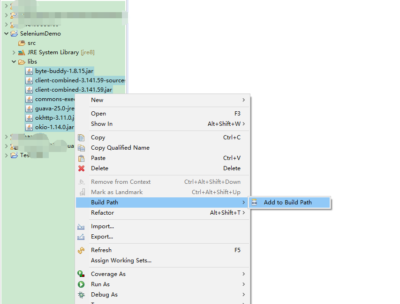Open the Show In submenu
Viewport: 400px width, 304px height.
163,124
